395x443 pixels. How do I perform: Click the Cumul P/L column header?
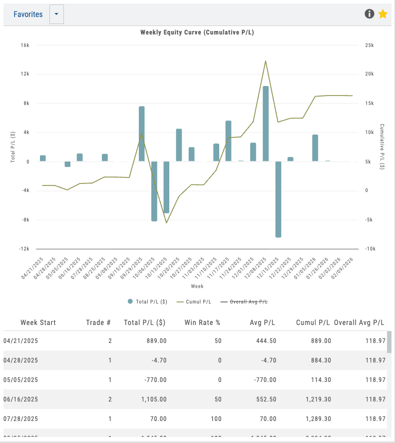tap(313, 322)
